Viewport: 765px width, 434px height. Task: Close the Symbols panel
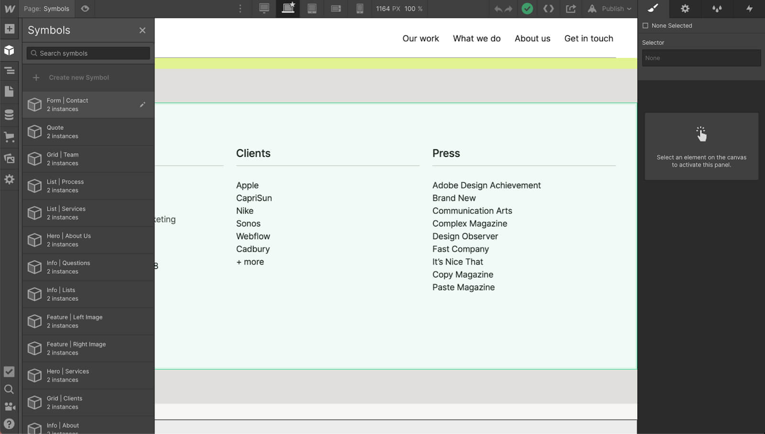pos(142,30)
